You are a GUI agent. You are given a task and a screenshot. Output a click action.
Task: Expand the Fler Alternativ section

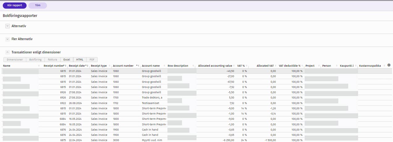(8, 39)
